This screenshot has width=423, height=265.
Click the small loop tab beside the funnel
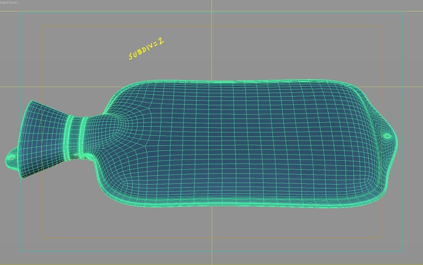coord(12,159)
